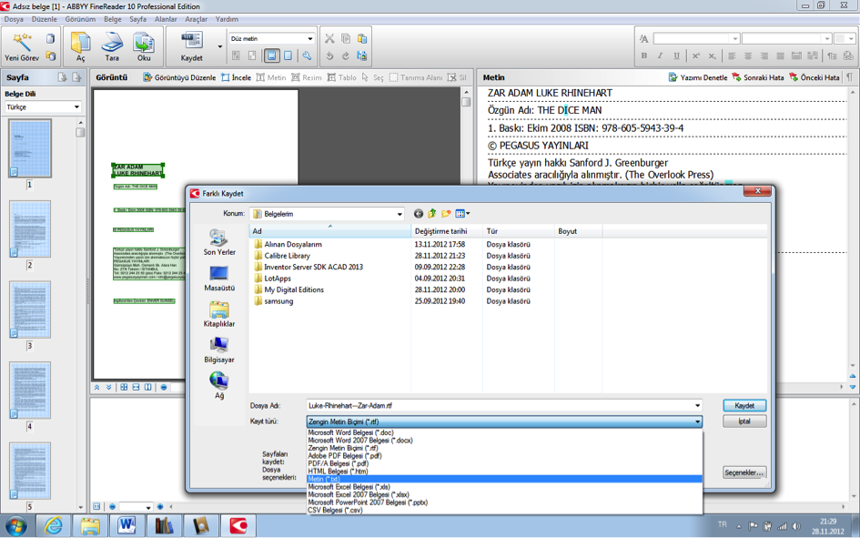The width and height of the screenshot is (860, 538).
Task: Click the back arrow in Farklı Kaydet dialog
Action: pos(419,213)
